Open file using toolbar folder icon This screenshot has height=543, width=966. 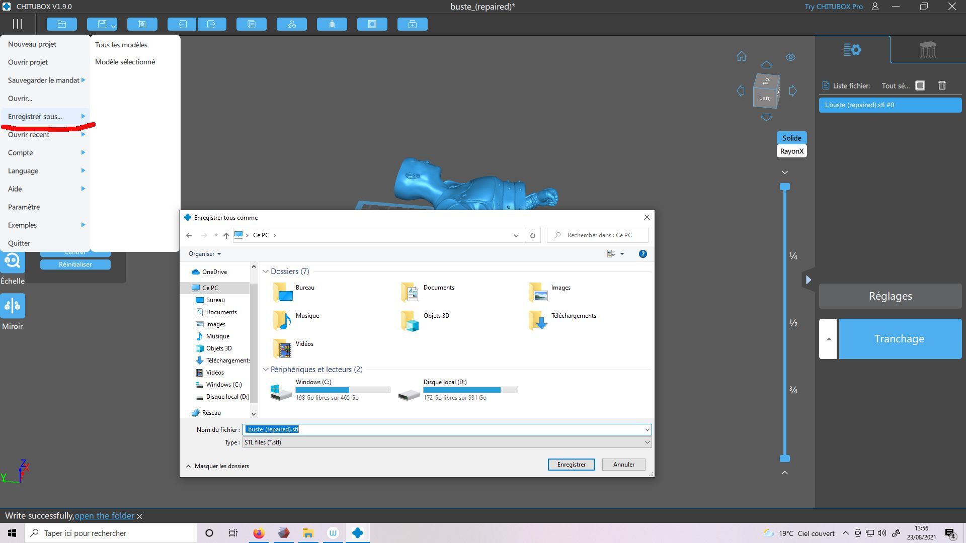tap(62, 24)
